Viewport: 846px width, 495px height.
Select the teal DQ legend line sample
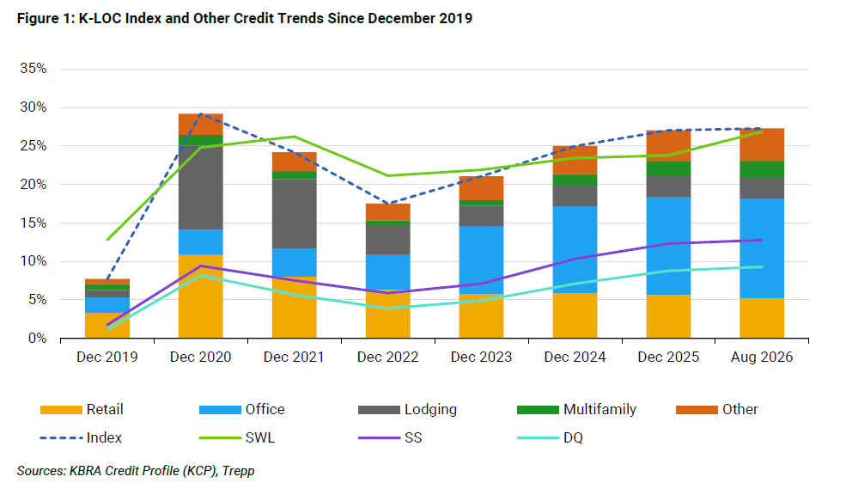click(x=538, y=437)
